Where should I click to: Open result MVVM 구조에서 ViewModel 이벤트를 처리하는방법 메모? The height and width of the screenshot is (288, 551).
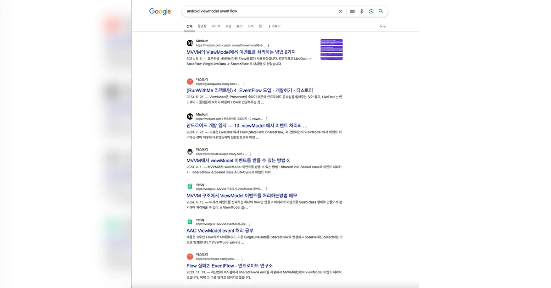pyautogui.click(x=242, y=195)
